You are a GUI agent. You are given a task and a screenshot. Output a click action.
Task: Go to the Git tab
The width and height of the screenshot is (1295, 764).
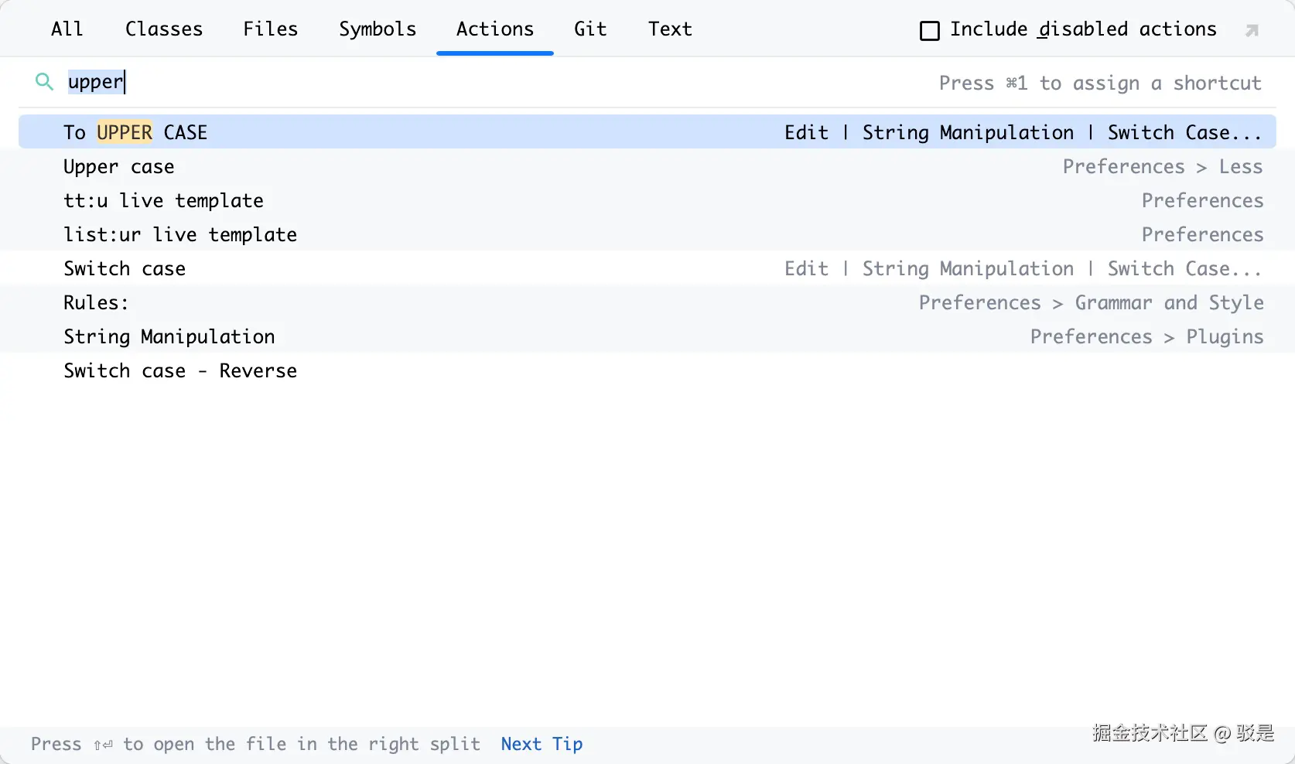click(x=590, y=29)
